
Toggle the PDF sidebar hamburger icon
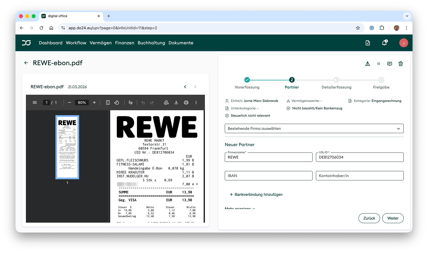(x=35, y=102)
